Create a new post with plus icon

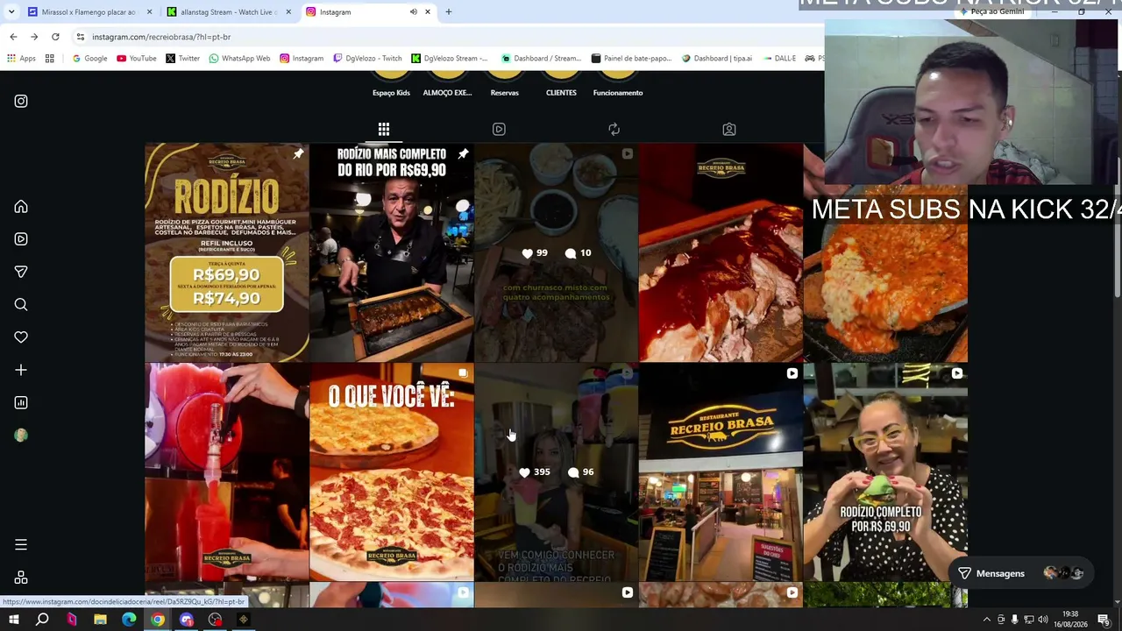(21, 370)
